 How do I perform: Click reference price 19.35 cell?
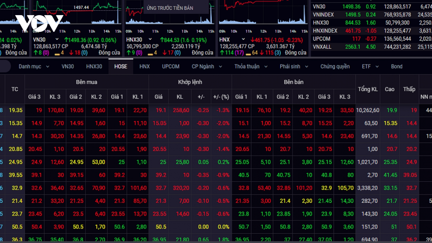click(15, 110)
